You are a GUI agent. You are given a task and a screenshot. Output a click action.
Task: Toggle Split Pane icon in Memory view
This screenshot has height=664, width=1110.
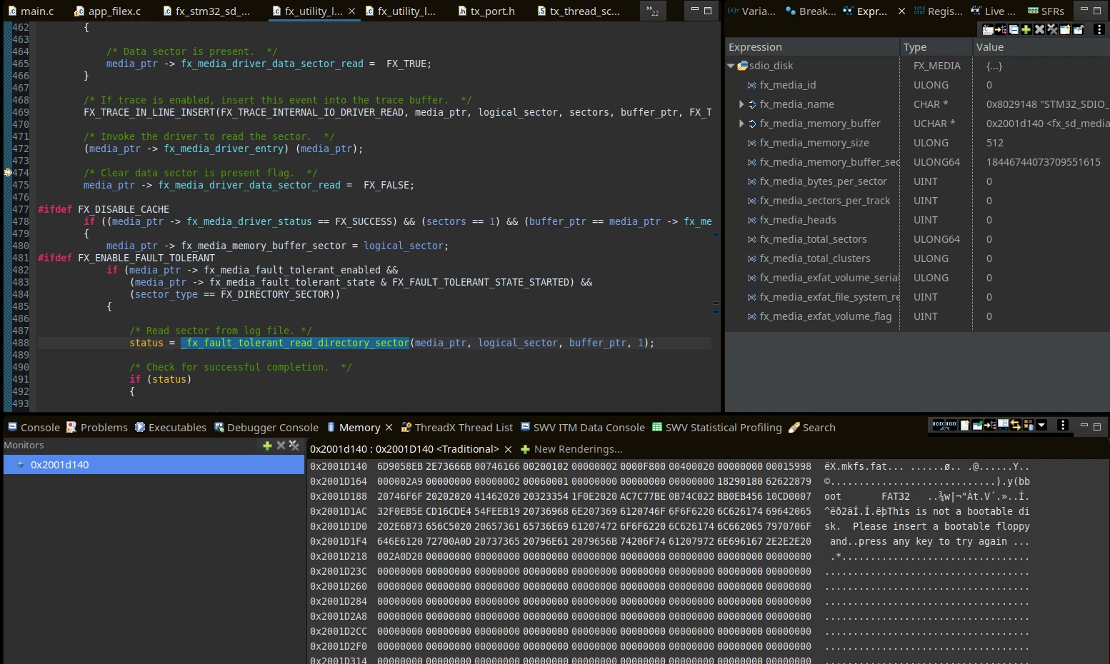point(1003,425)
